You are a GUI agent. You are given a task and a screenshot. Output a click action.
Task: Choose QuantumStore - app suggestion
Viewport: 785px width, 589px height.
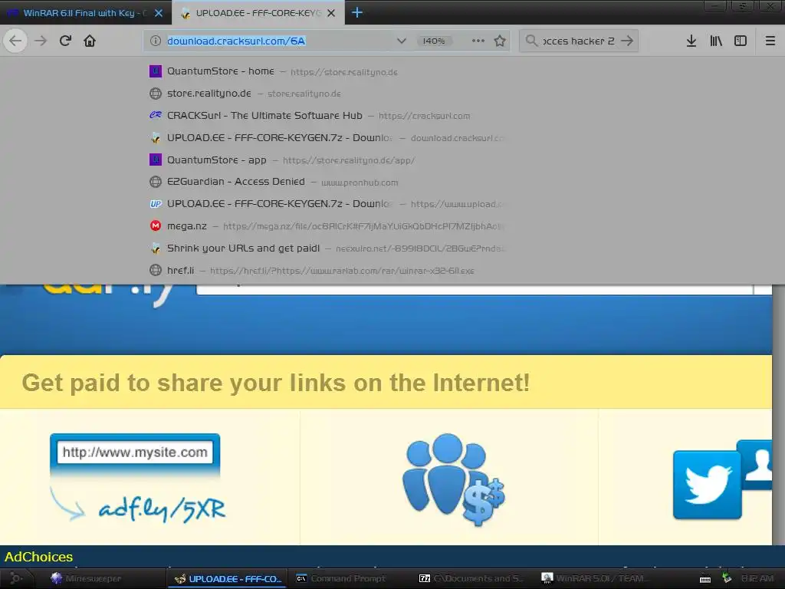pyautogui.click(x=328, y=160)
